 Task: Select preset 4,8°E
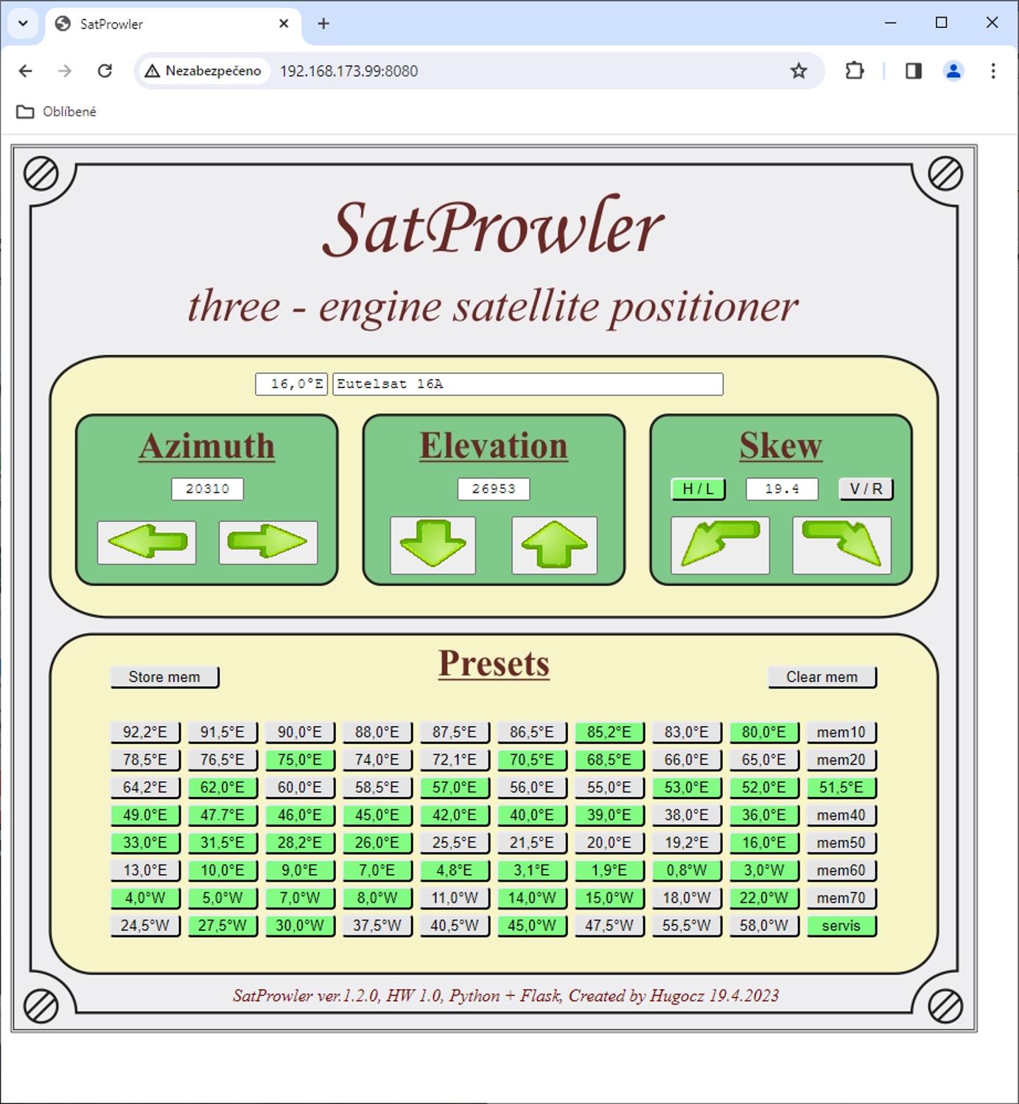pyautogui.click(x=455, y=871)
